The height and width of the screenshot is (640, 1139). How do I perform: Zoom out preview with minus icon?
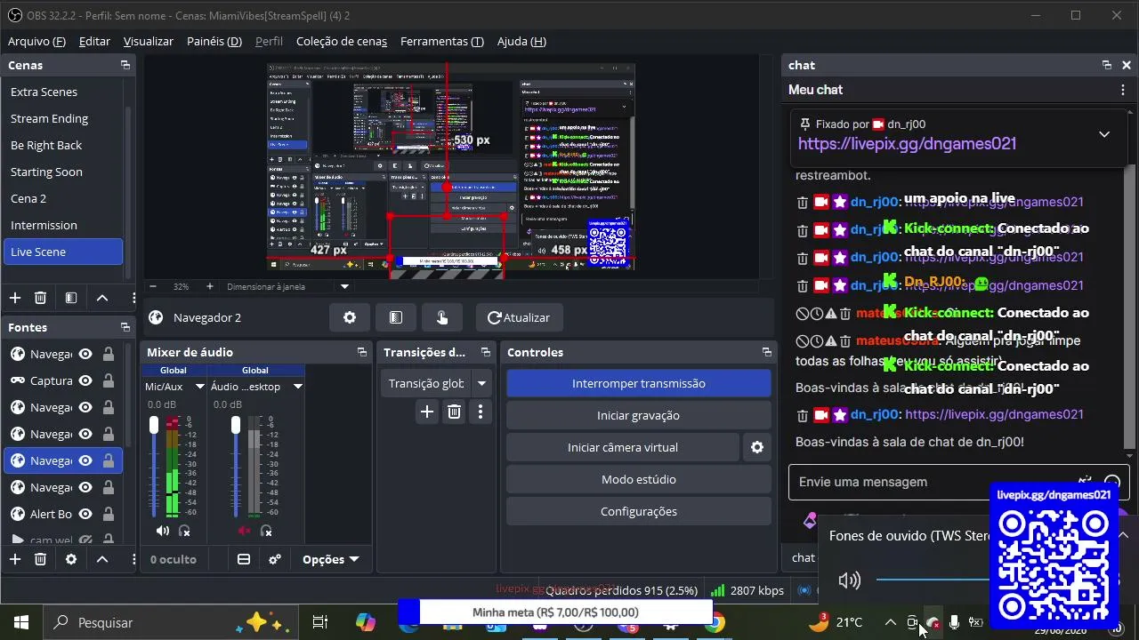pos(153,286)
